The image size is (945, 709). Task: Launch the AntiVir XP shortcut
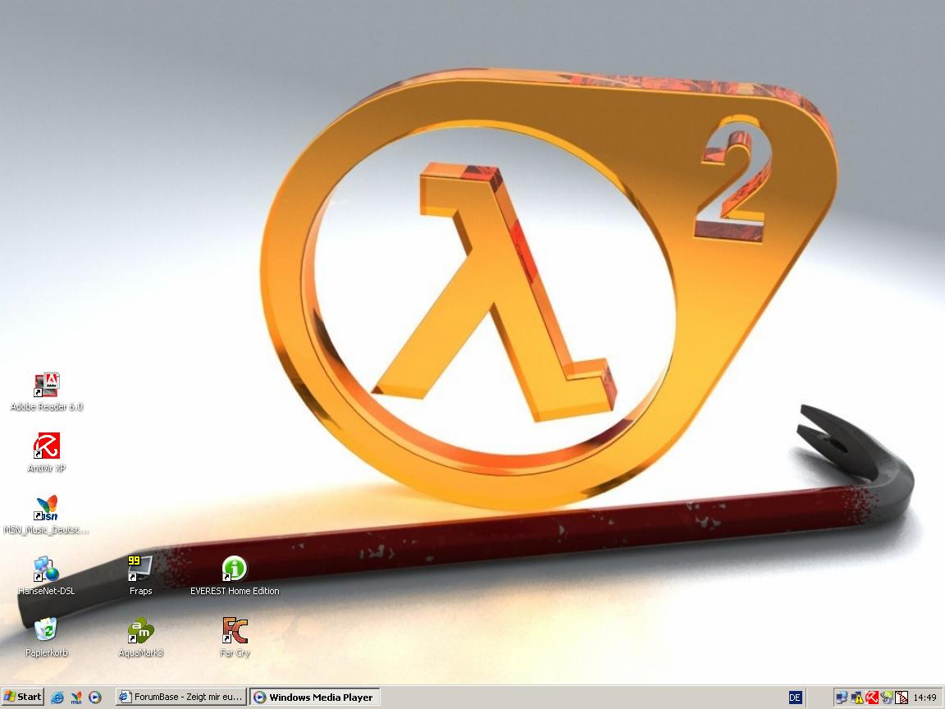click(47, 452)
